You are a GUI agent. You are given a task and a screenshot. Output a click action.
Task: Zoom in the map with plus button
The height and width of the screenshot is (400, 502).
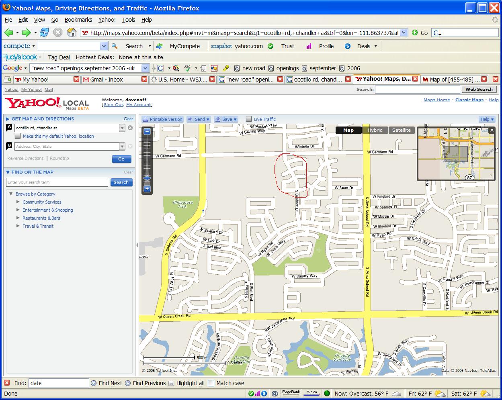[x=147, y=189]
